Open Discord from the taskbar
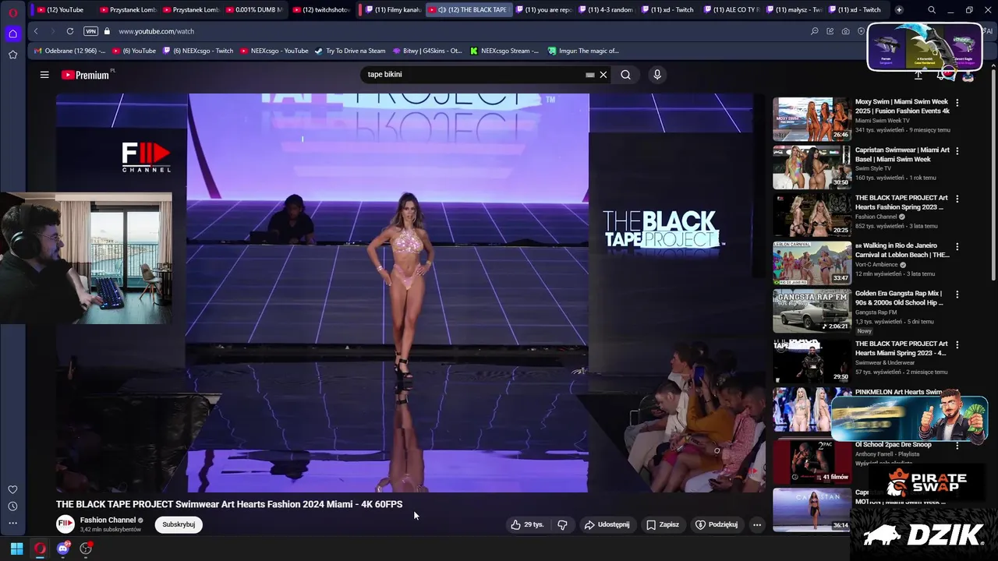Viewport: 998px width, 561px height. [63, 549]
